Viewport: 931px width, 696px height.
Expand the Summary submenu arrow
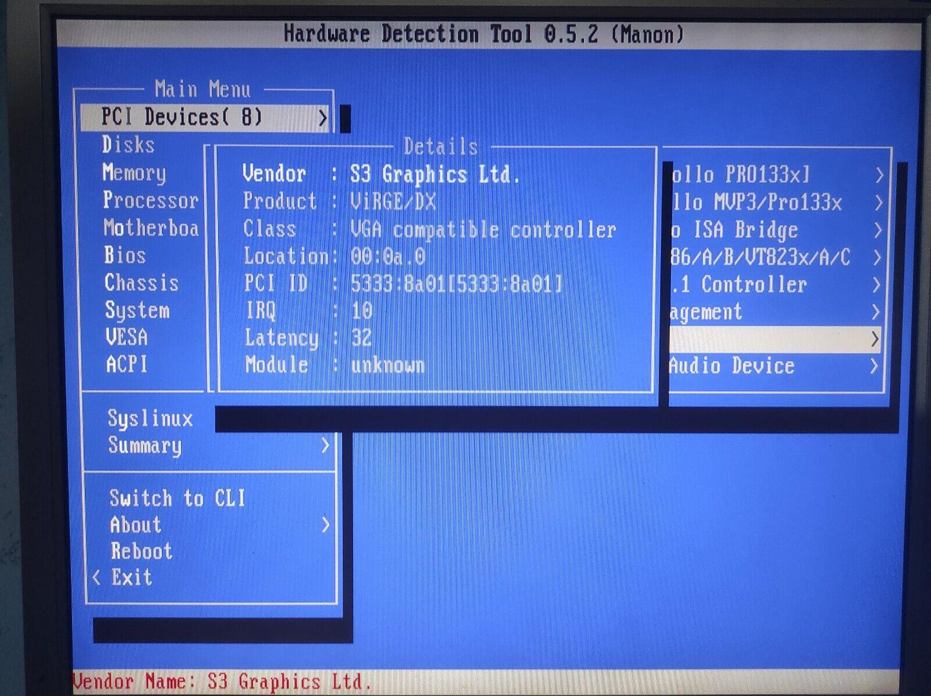pos(325,446)
